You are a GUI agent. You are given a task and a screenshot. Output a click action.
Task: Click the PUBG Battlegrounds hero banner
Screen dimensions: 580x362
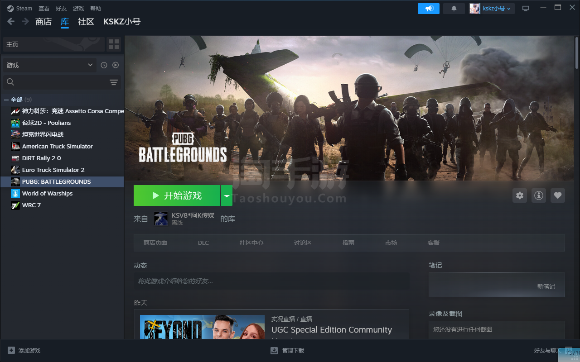pos(349,109)
